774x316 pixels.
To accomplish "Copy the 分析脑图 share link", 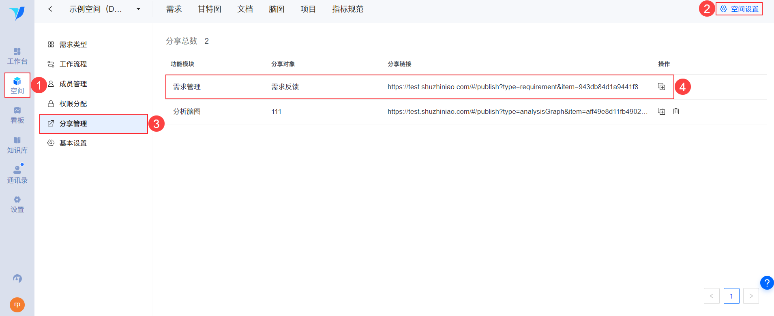I will pos(661,111).
